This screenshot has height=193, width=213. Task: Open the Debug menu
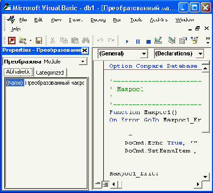point(98,20)
